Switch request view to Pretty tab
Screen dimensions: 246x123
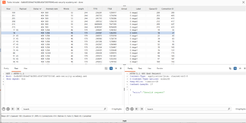tap(6, 68)
